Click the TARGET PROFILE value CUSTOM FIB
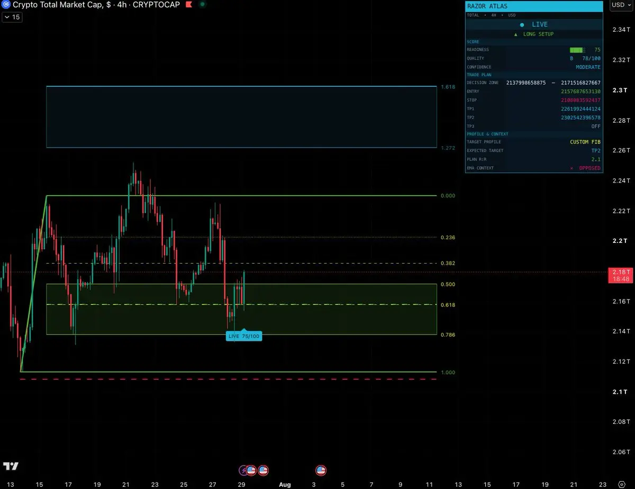 click(x=585, y=142)
